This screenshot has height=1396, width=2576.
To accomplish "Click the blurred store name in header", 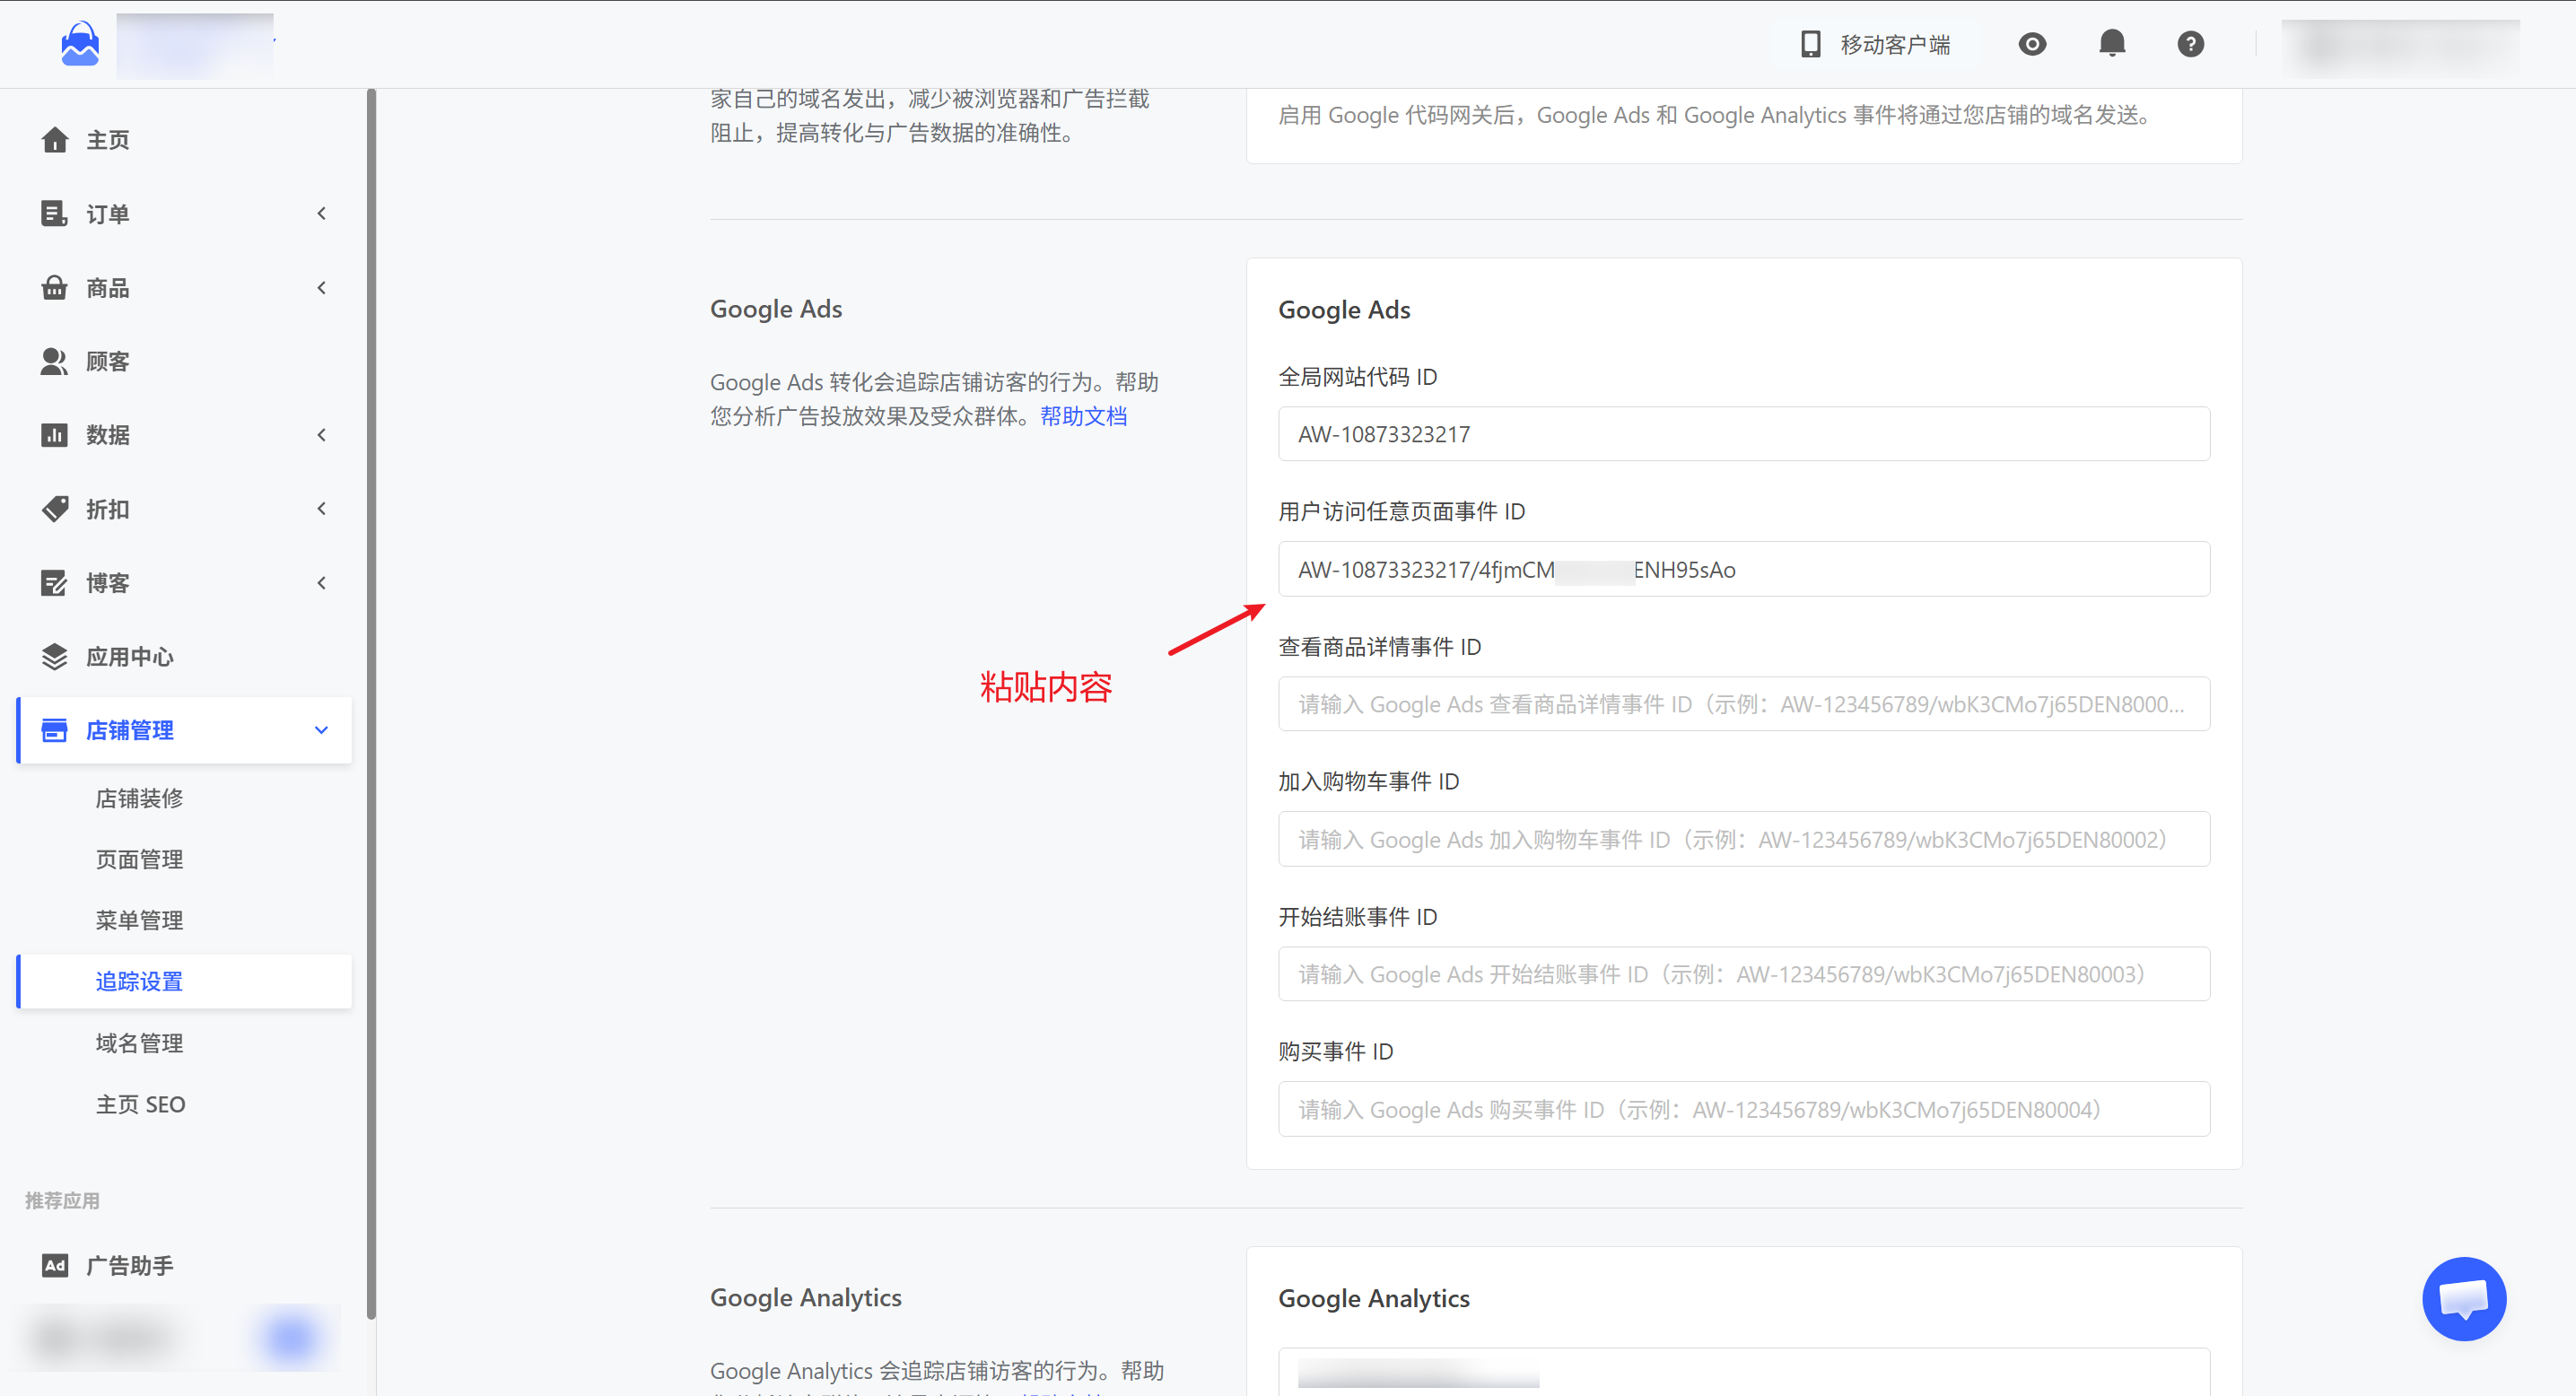I will (x=195, y=46).
